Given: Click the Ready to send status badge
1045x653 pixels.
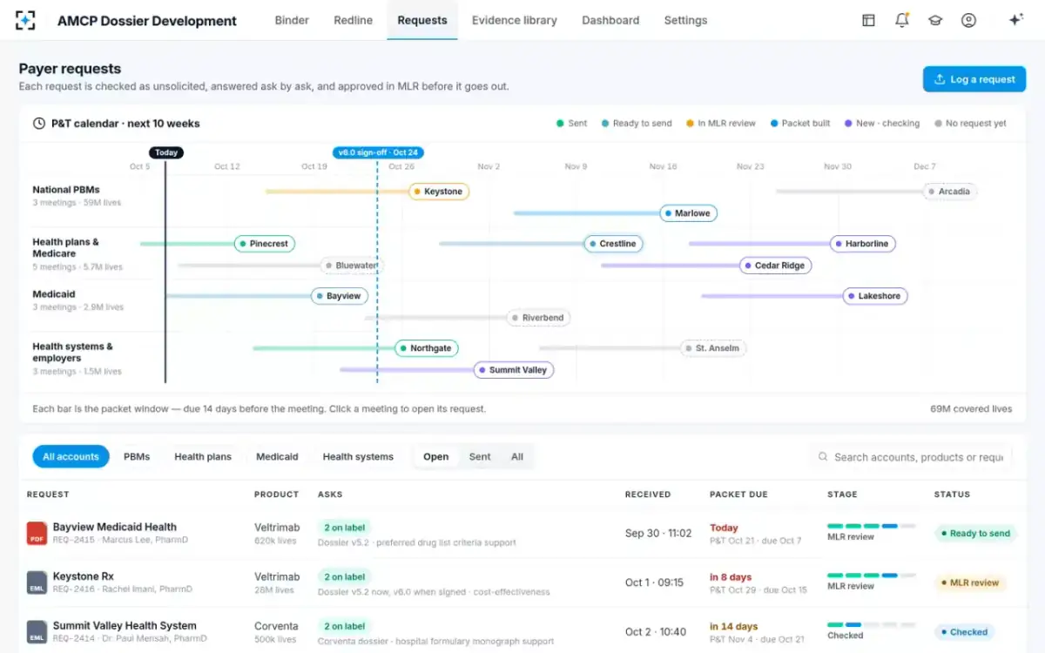Looking at the screenshot, I should (975, 534).
